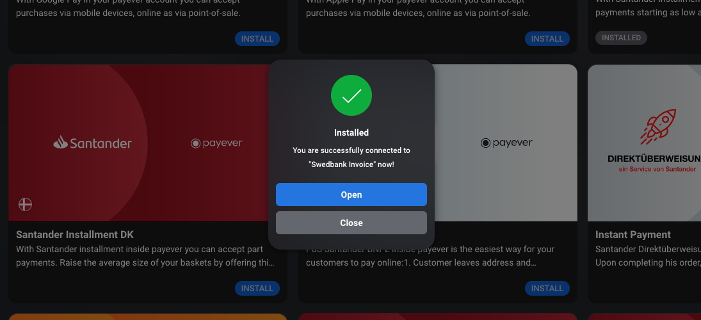701x320 pixels.
Task: Click the Santander flame logo
Action: pyautogui.click(x=60, y=142)
